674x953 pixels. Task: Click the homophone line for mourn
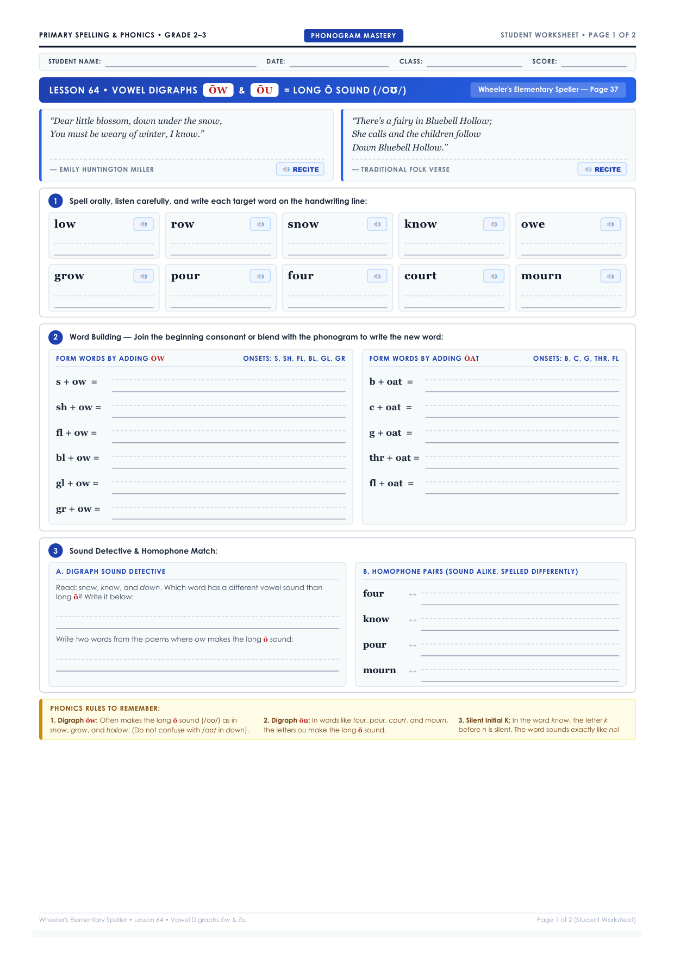[x=520, y=675]
